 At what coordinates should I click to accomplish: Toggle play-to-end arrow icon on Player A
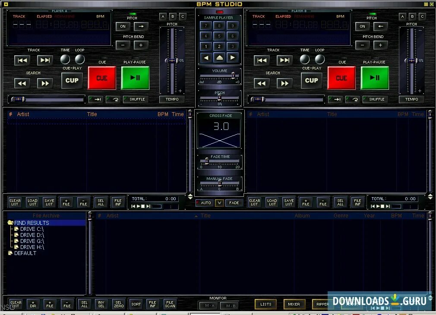pyautogui.click(x=96, y=99)
